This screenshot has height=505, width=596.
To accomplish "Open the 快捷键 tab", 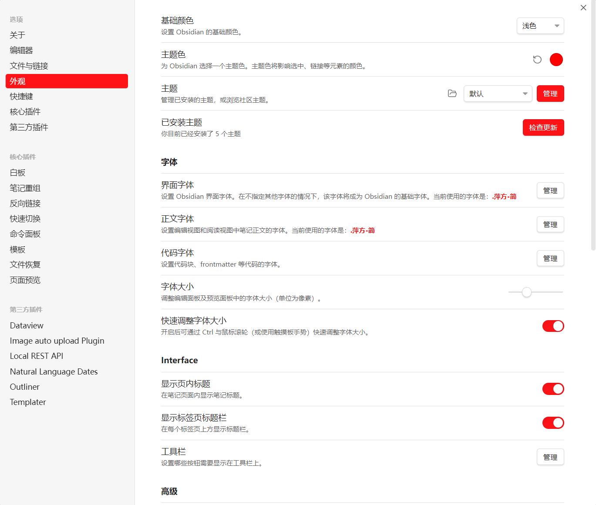I will tap(67, 97).
